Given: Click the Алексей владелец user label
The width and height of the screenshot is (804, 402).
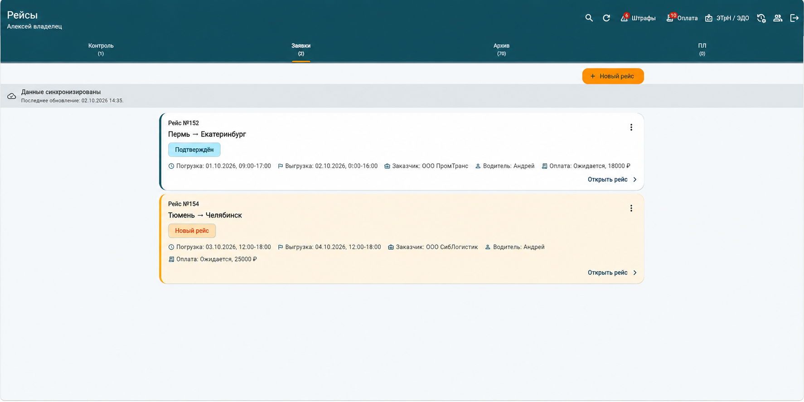Looking at the screenshot, I should pyautogui.click(x=34, y=26).
